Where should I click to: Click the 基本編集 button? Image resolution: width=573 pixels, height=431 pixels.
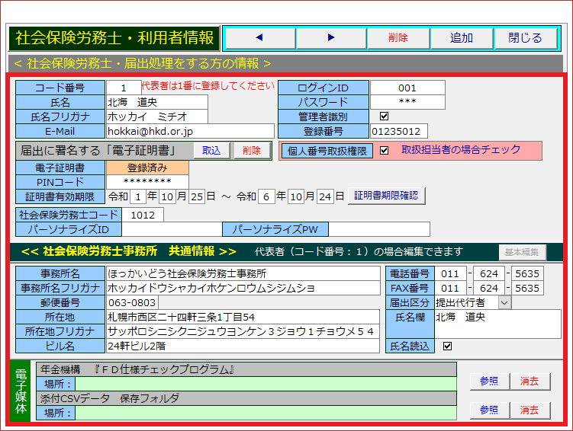tap(523, 252)
